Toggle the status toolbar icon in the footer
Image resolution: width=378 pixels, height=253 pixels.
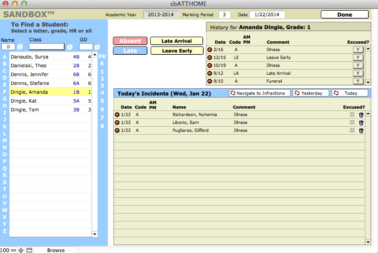pos(29,250)
